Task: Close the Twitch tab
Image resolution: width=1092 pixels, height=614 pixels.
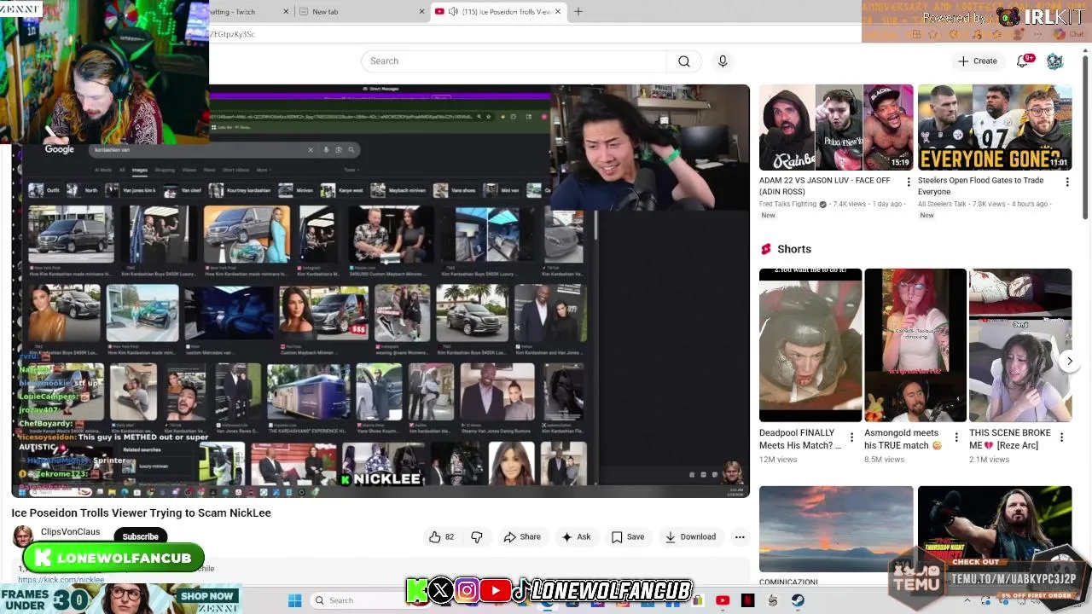Action: (x=287, y=12)
